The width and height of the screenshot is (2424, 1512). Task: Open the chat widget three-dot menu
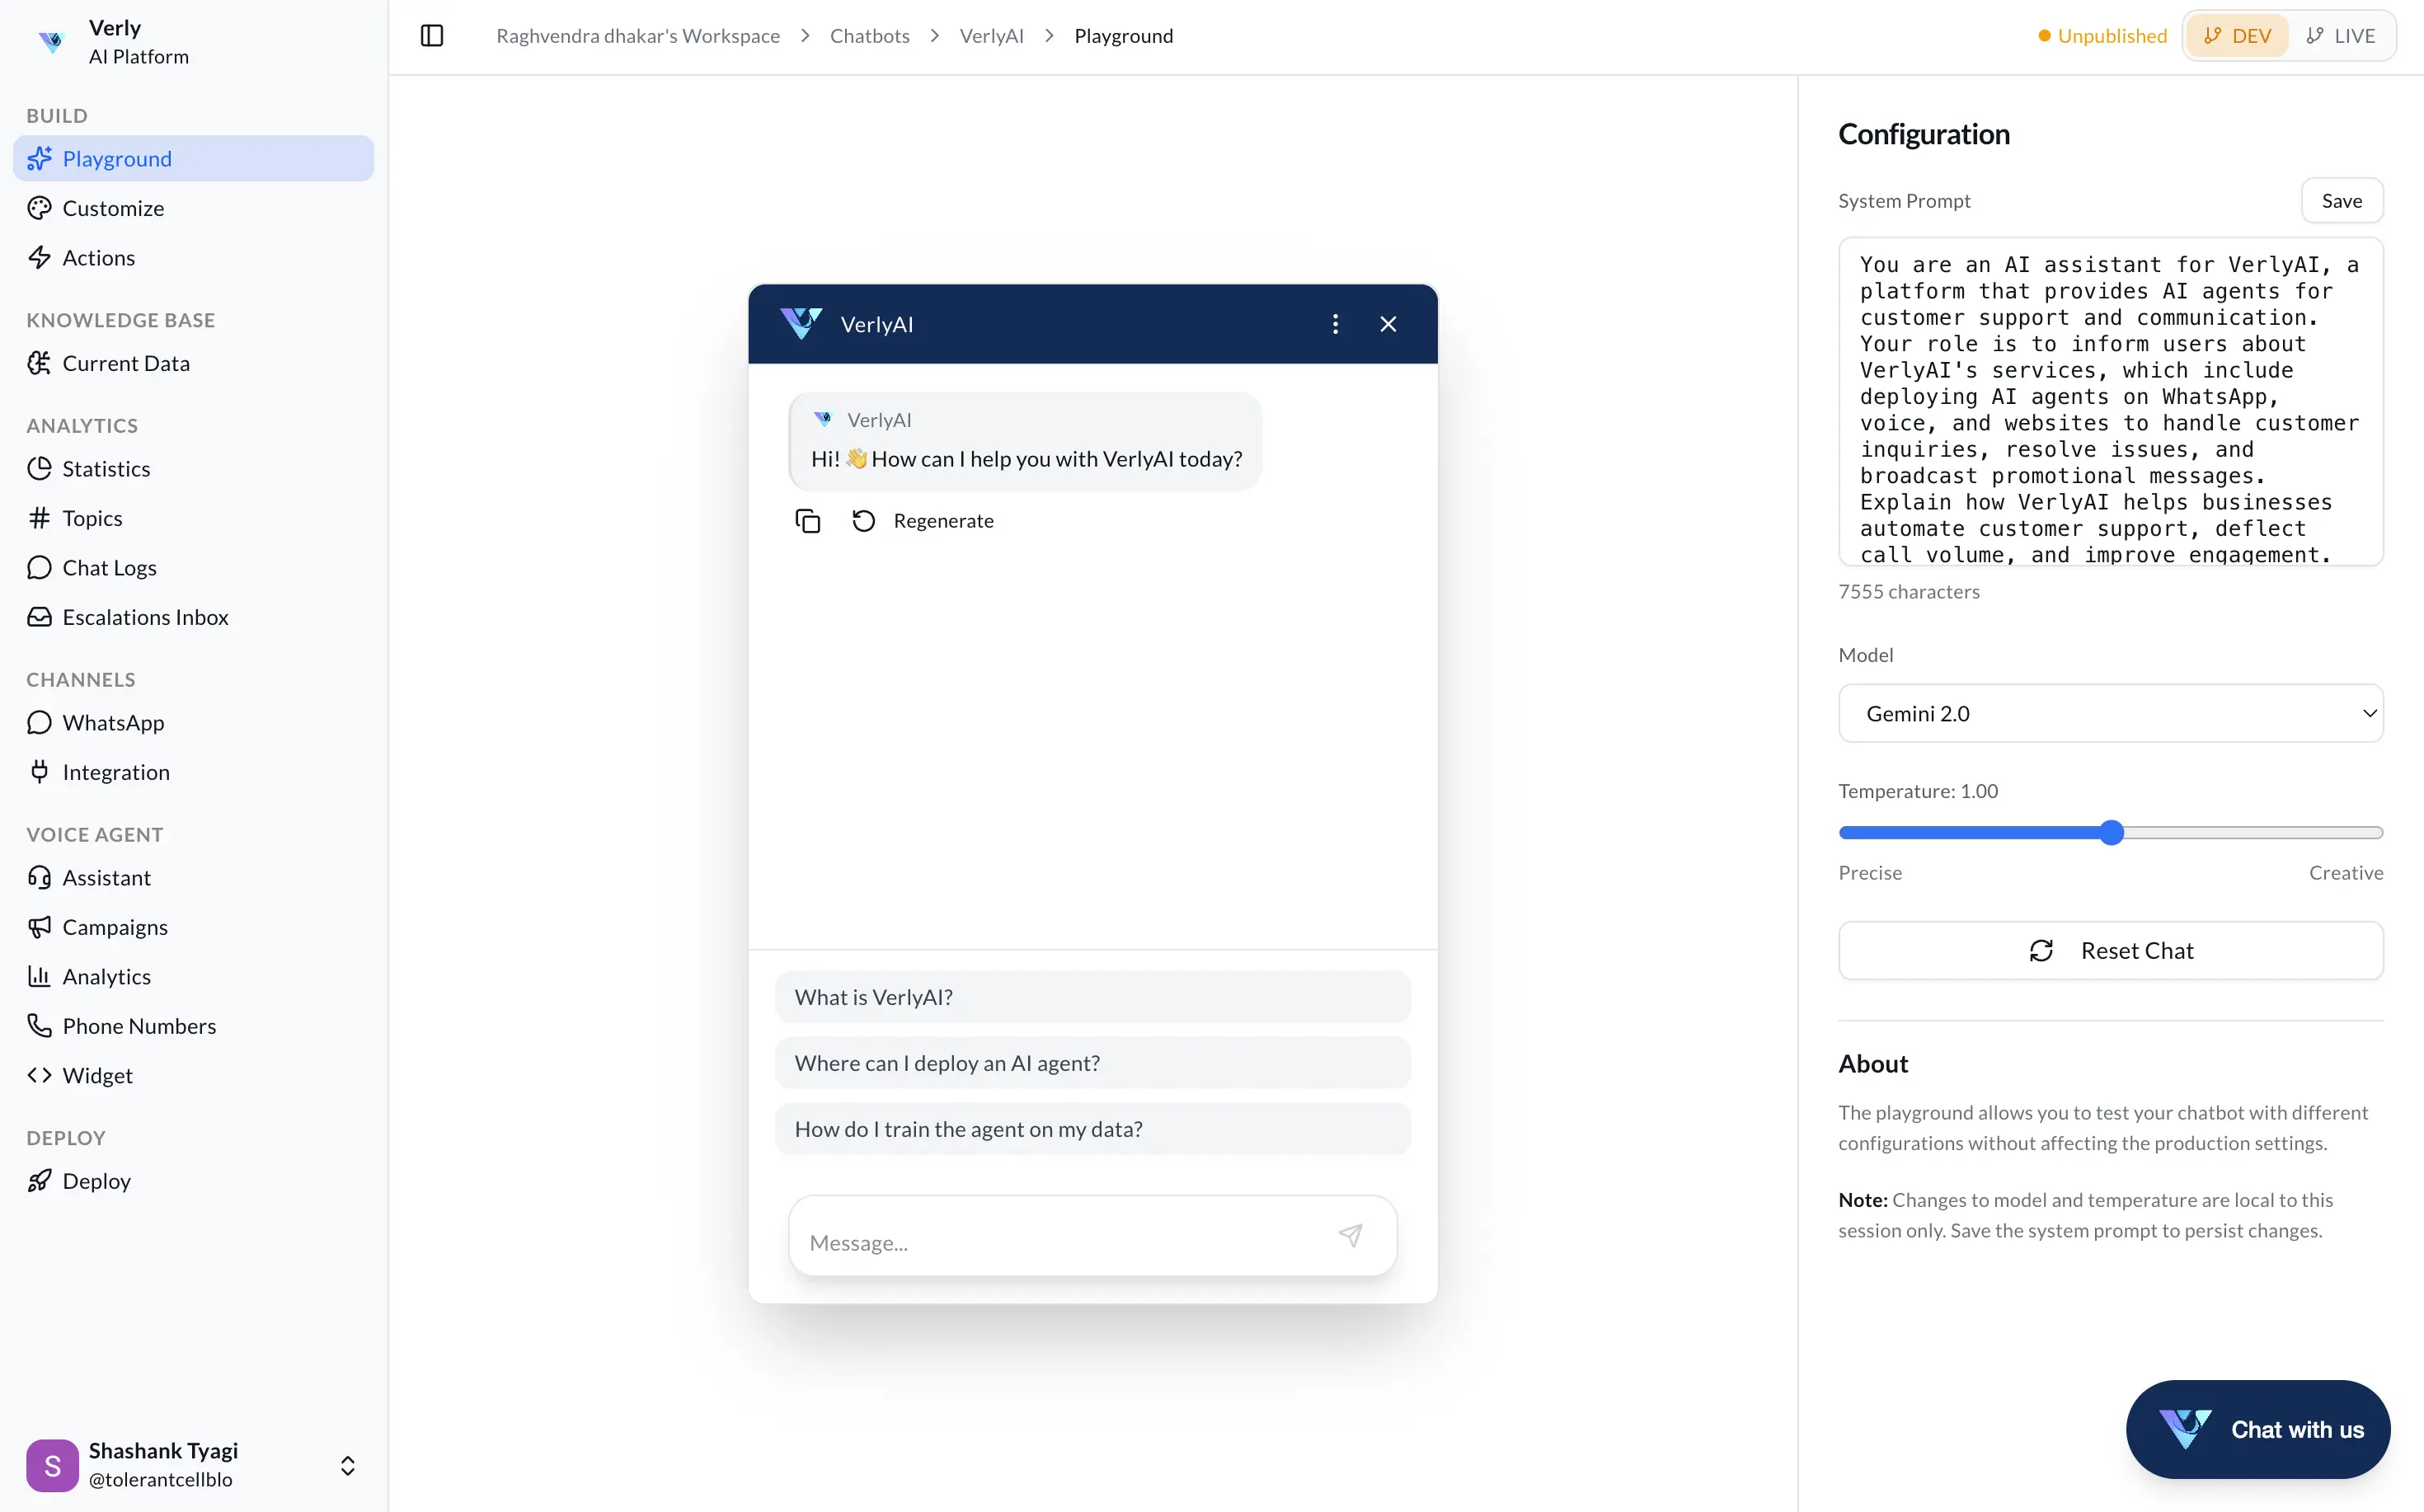coord(1335,324)
